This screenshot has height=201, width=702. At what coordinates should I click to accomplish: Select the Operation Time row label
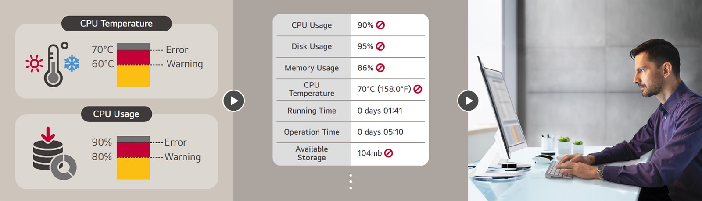312,132
